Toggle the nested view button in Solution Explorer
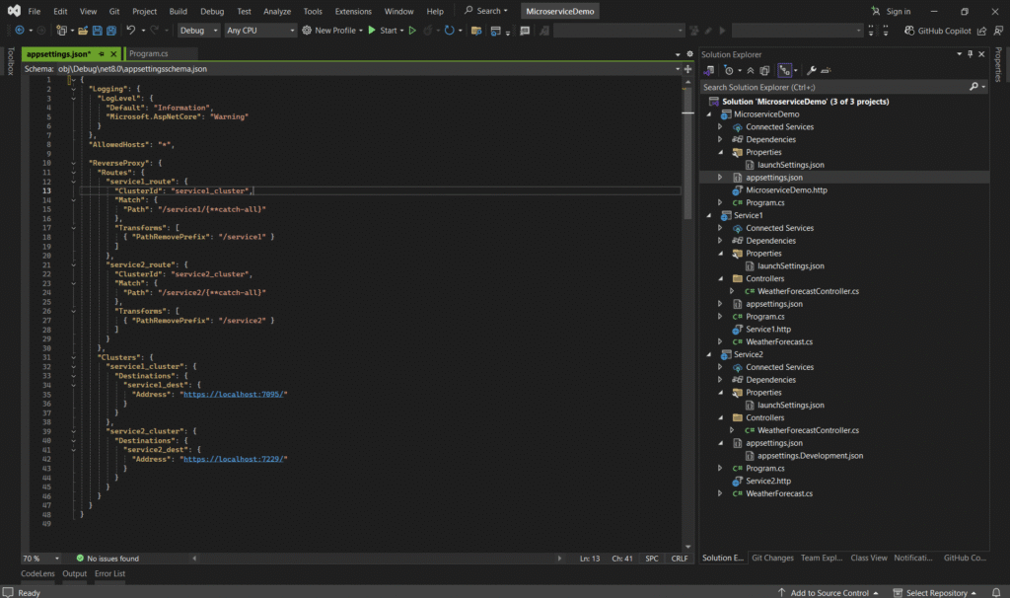The width and height of the screenshot is (1010, 598). 786,70
